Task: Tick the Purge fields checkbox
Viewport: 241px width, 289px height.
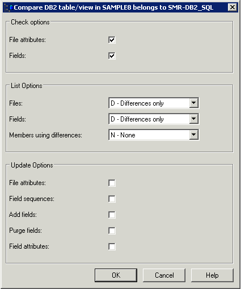Action: [112, 231]
